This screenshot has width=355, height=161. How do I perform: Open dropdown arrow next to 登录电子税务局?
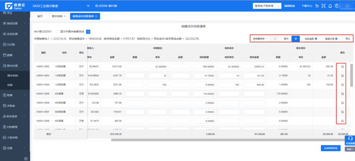click(x=278, y=6)
